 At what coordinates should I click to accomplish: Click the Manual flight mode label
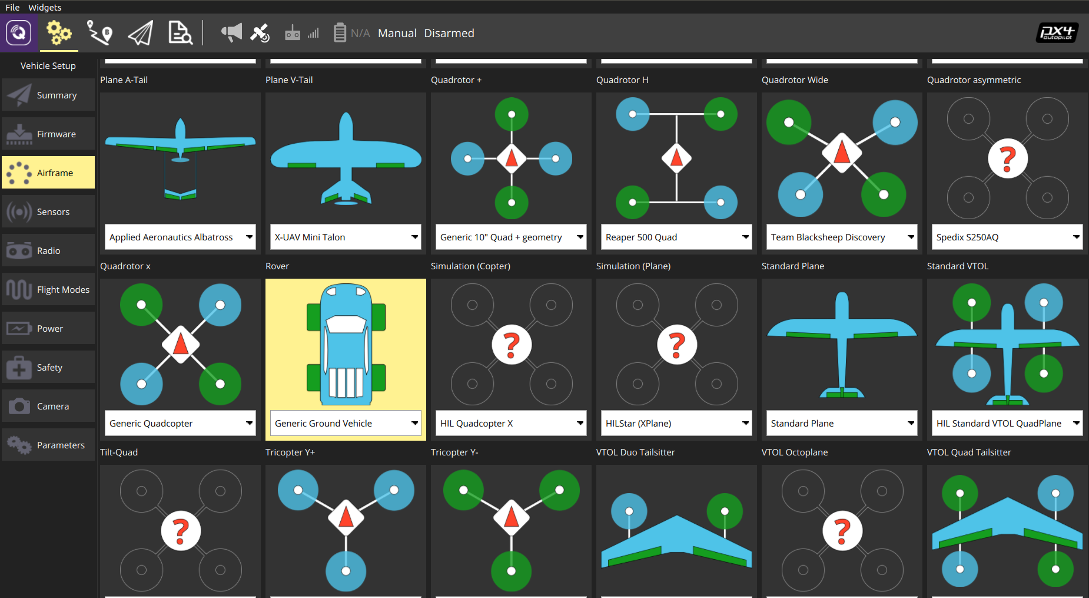397,33
